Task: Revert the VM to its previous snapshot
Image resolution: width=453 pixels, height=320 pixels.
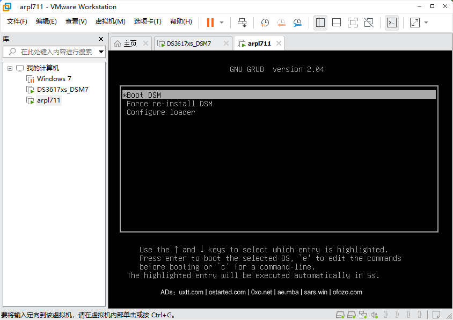Action: click(281, 23)
